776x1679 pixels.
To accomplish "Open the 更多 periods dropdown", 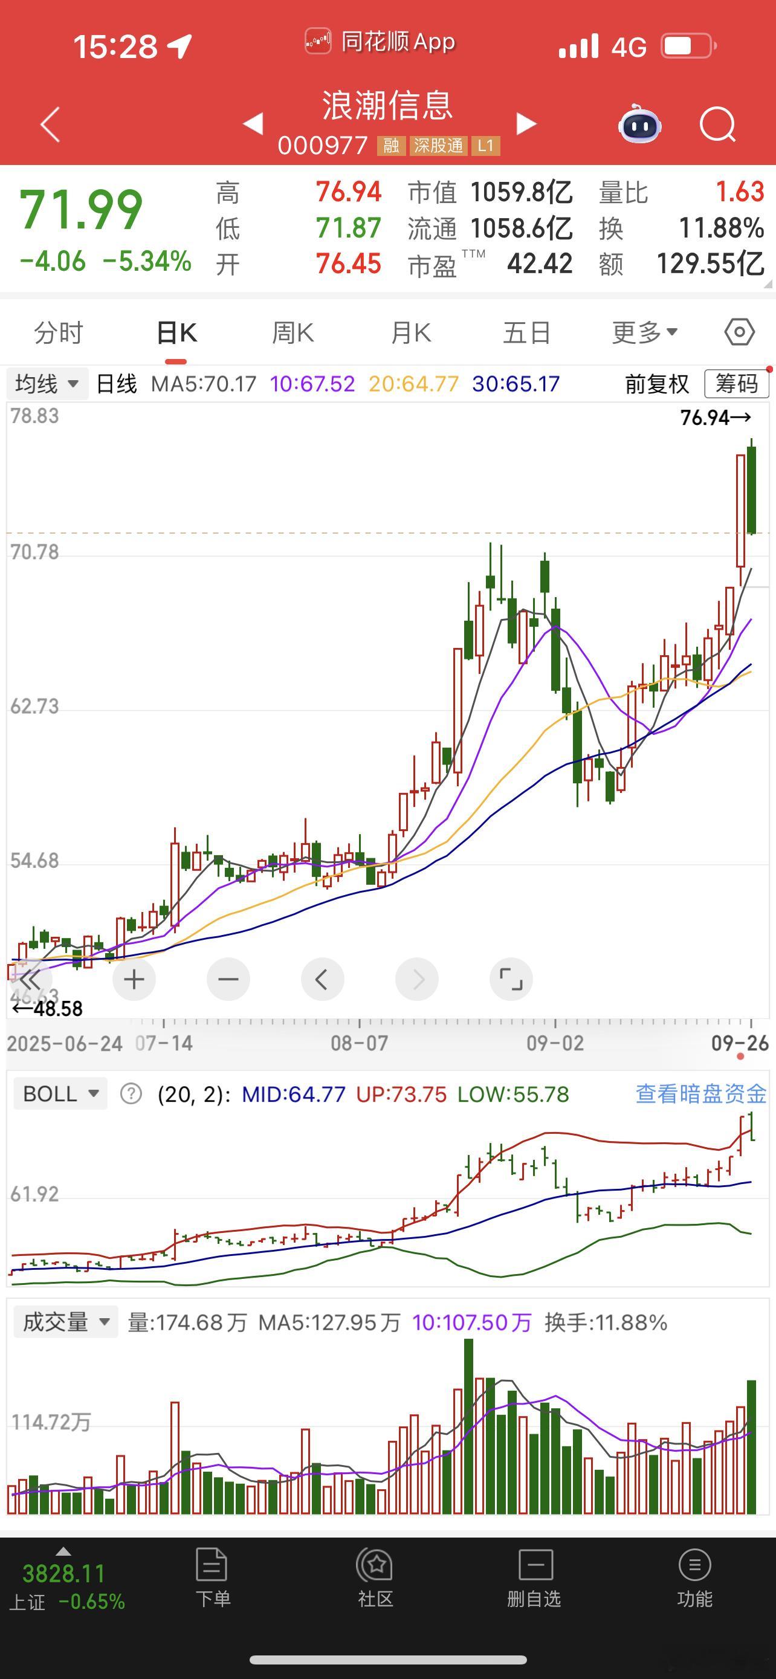I will 645,332.
